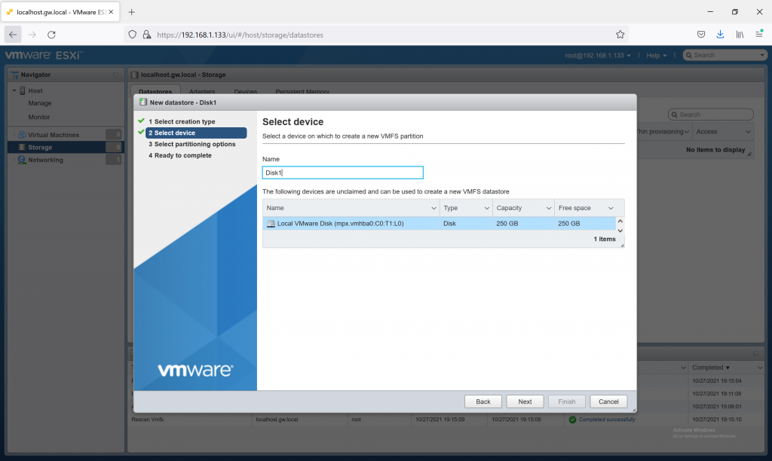Open Access column dropdown

tap(749, 132)
